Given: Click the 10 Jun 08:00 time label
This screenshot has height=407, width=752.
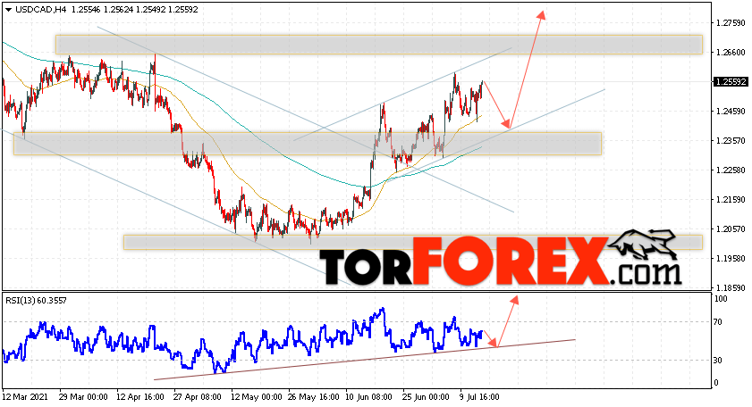Looking at the screenshot, I should coord(369,397).
